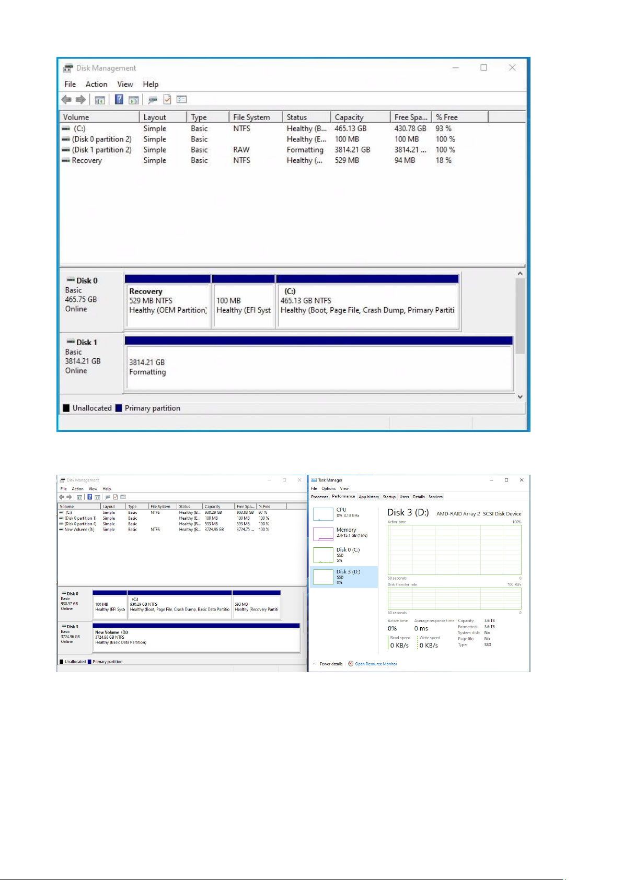Sort by Capacity column in large Disk Management
The image size is (623, 880).
(x=361, y=117)
